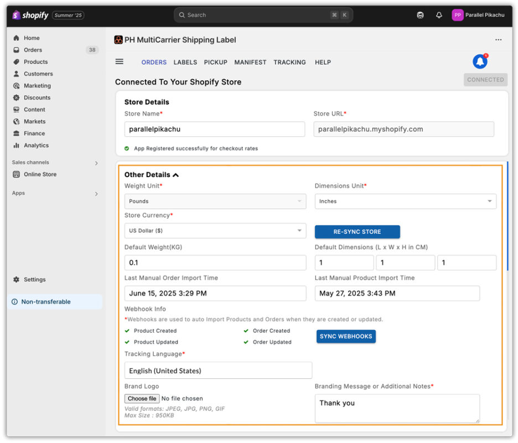Screen dimensions: 518x443
Task: Click the Choose file button
Action: 142,398
